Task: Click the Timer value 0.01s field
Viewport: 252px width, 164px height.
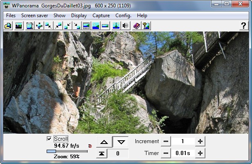Action: [x=183, y=153]
